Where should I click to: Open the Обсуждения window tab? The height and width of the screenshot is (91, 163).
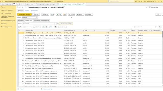[18, 4]
